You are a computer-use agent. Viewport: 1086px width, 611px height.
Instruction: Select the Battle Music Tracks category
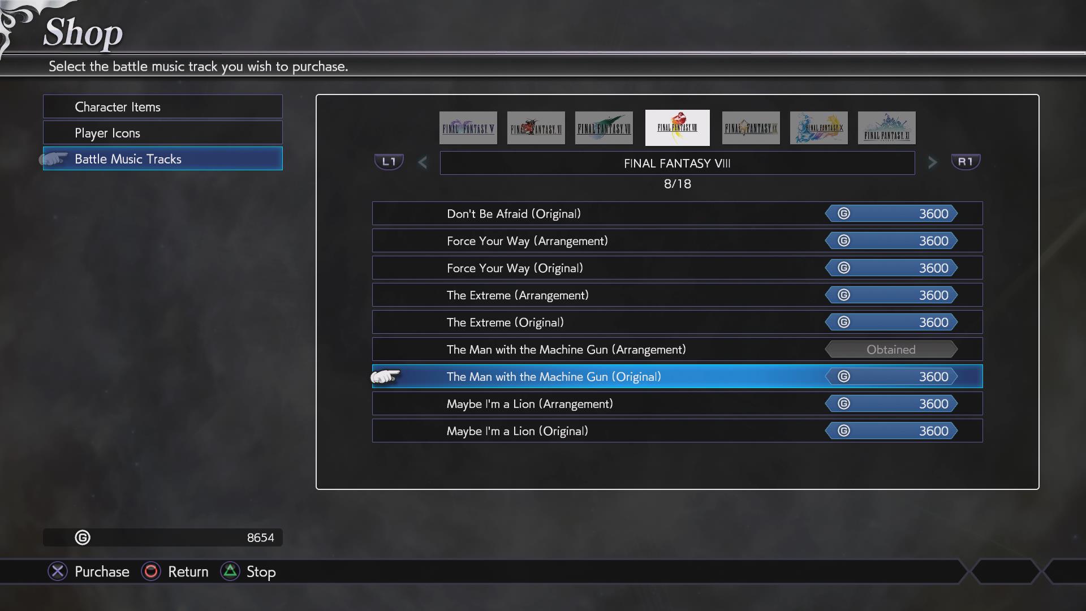pos(163,158)
